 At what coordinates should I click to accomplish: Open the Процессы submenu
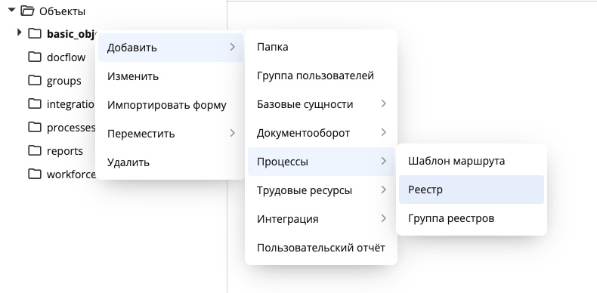(x=321, y=162)
